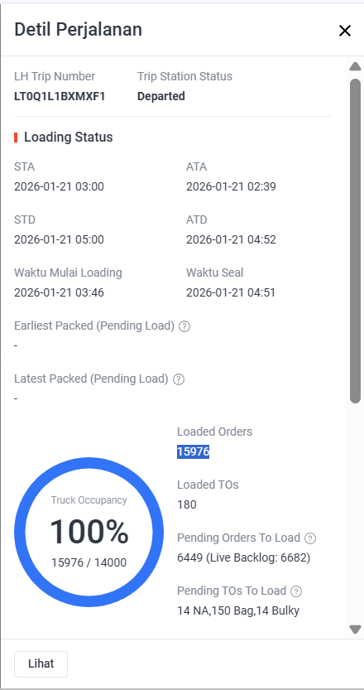
Task: Click the Waktu Mulai Loading timestamp
Action: (59, 292)
